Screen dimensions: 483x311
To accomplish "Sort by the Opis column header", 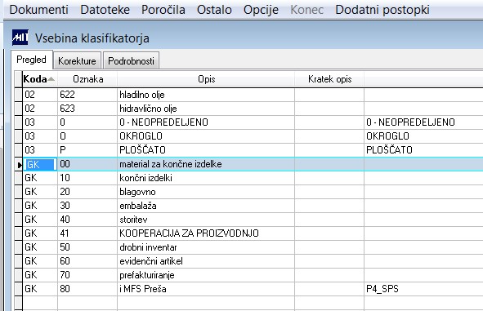I will 206,79.
